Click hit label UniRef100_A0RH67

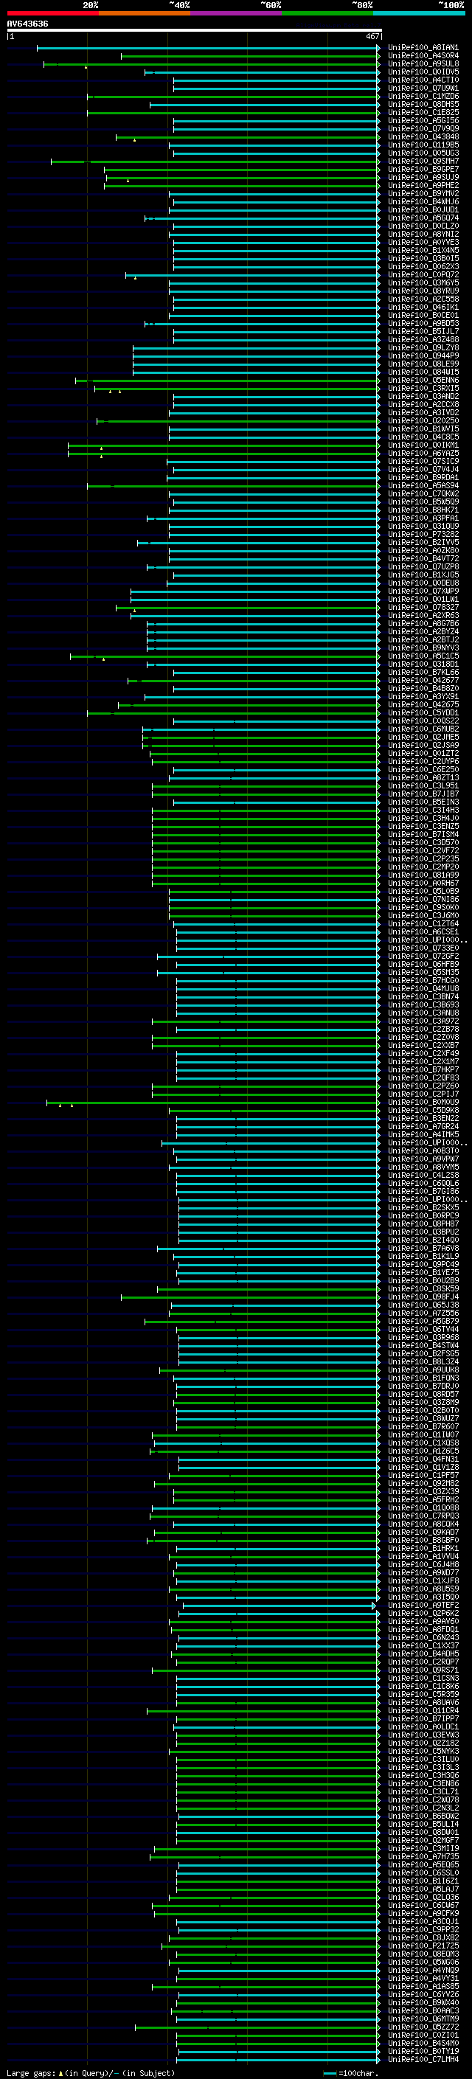tap(423, 883)
